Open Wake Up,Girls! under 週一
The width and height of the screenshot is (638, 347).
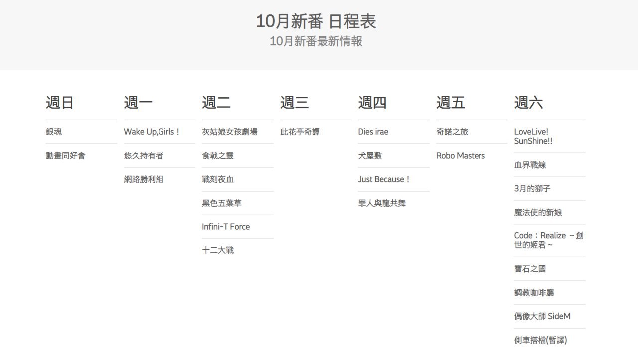click(x=152, y=132)
